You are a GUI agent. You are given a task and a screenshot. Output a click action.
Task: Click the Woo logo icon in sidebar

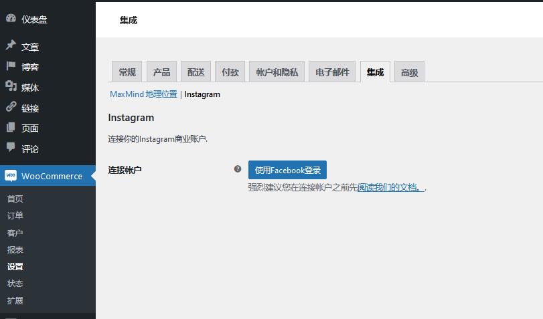point(11,175)
